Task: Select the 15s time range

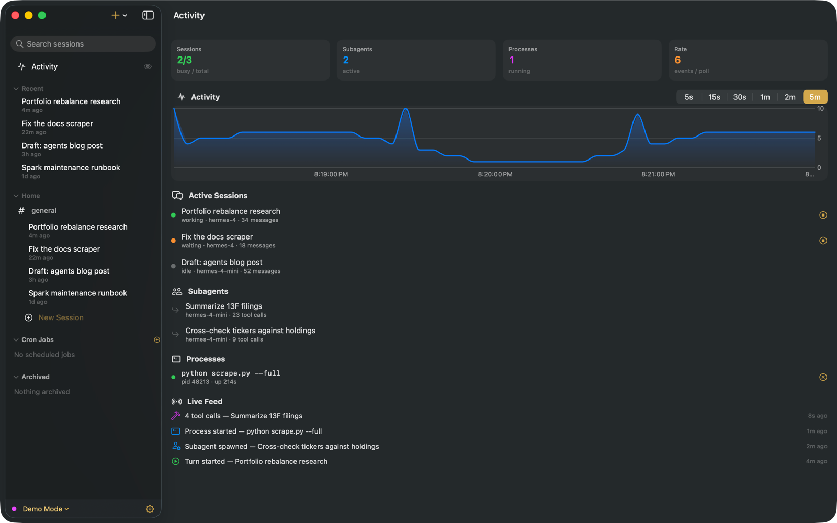Action: 714,97
